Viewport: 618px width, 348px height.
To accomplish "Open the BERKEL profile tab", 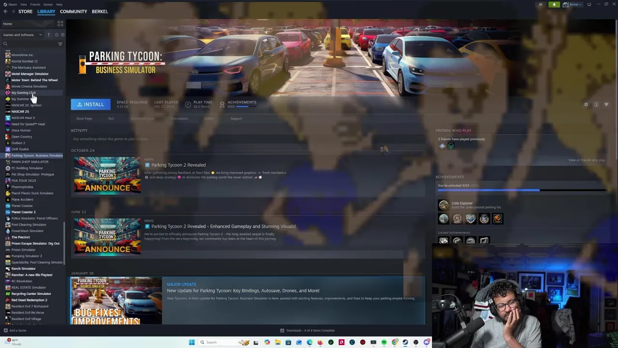I will pyautogui.click(x=100, y=12).
